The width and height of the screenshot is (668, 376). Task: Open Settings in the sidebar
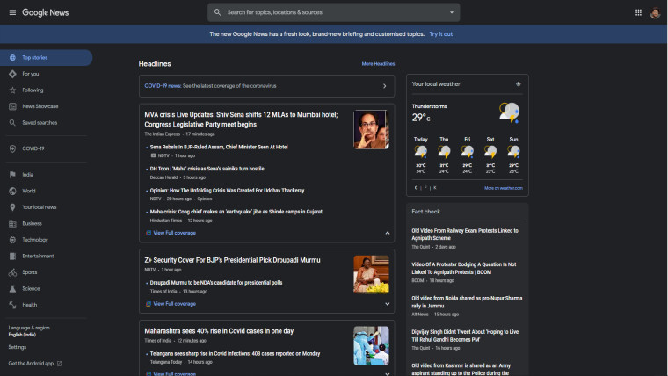[x=18, y=347]
